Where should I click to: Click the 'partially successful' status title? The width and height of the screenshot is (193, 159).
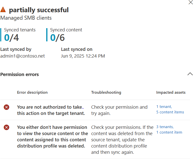pos(39,10)
